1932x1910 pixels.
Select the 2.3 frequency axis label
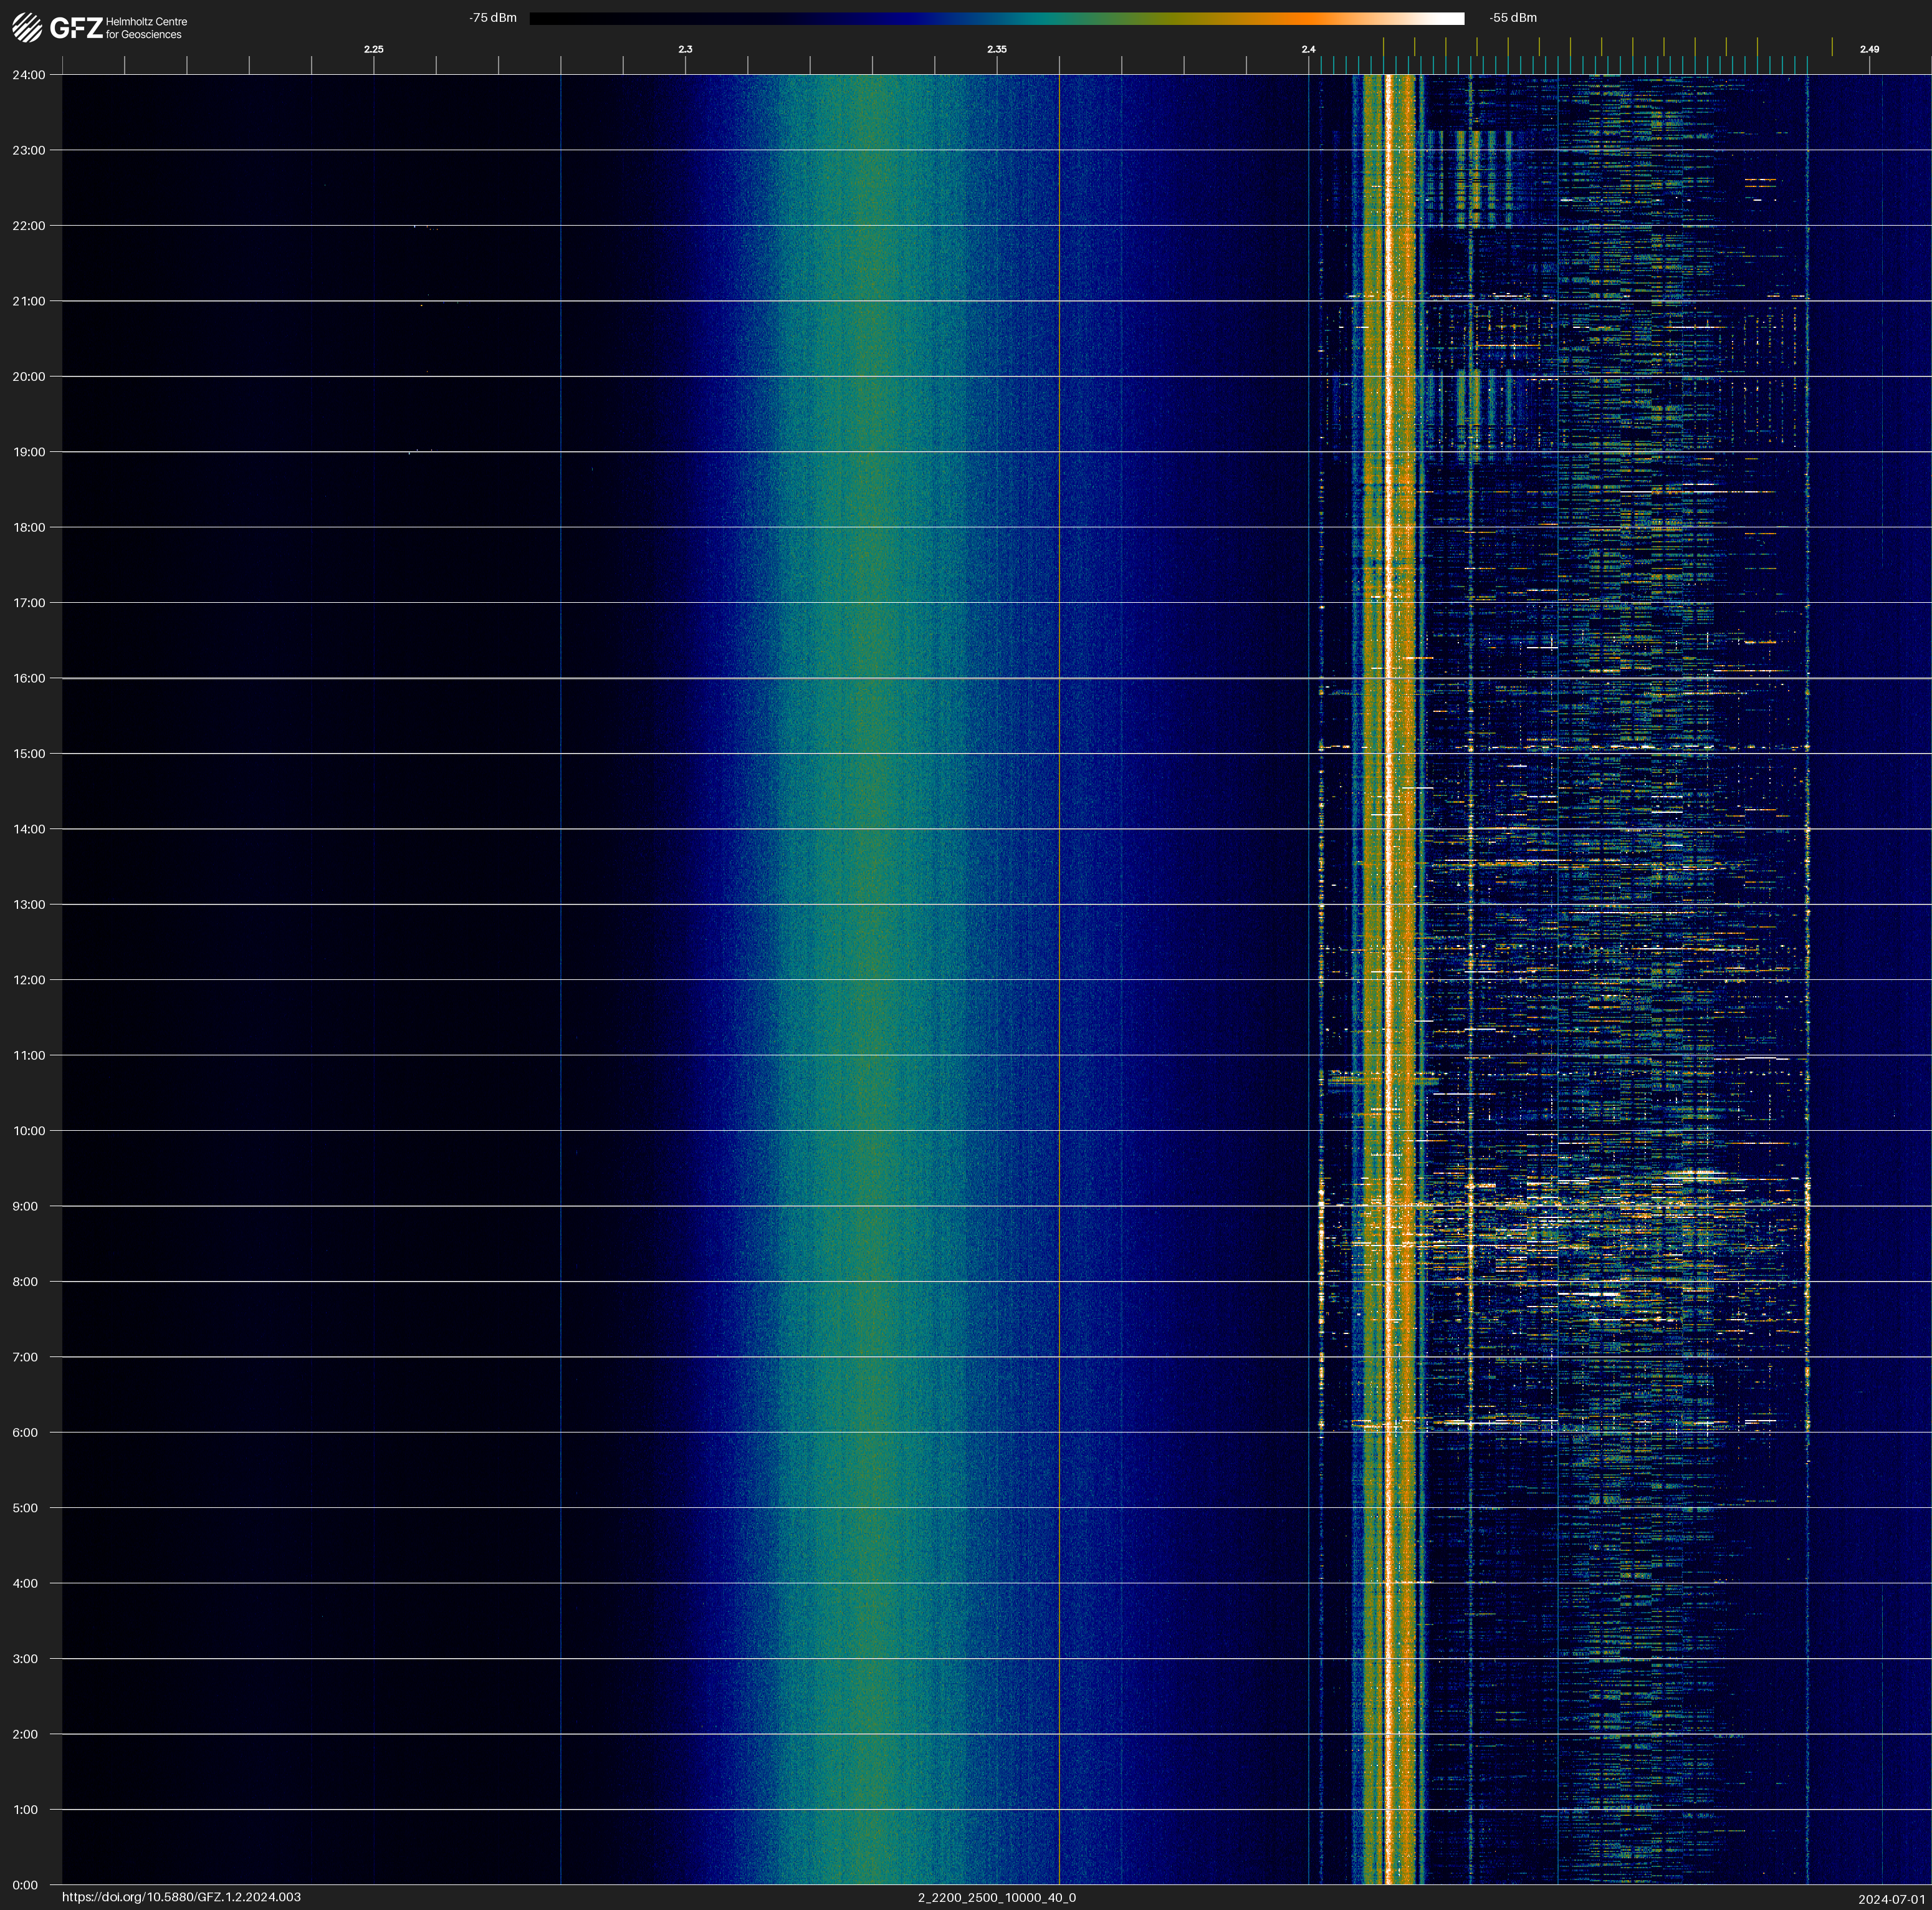coord(685,49)
